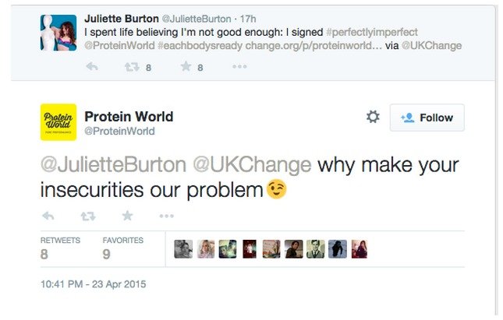Open the tweet timestamp 10:41 PM - 23 Apr 2015
Screen dimensions: 503x320
pyautogui.click(x=93, y=284)
